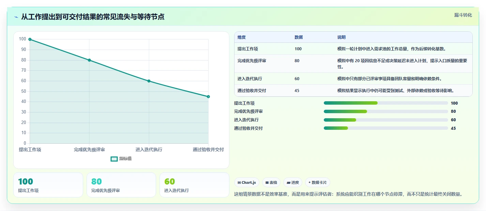Click the 通过验收并交付 table row cell
The image size is (486, 211).
coord(252,91)
